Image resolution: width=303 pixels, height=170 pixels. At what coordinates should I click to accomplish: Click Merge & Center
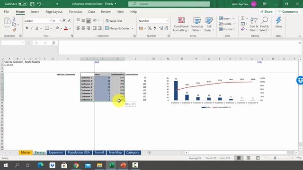(x=117, y=28)
